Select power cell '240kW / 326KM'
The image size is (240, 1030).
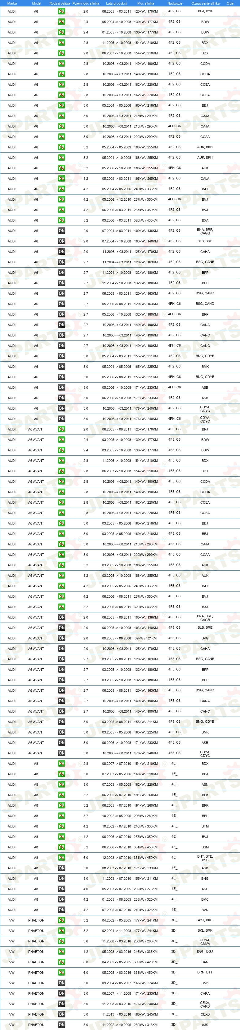point(146,910)
